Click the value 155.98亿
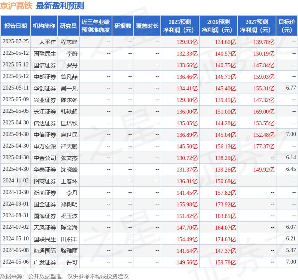 point(187,204)
